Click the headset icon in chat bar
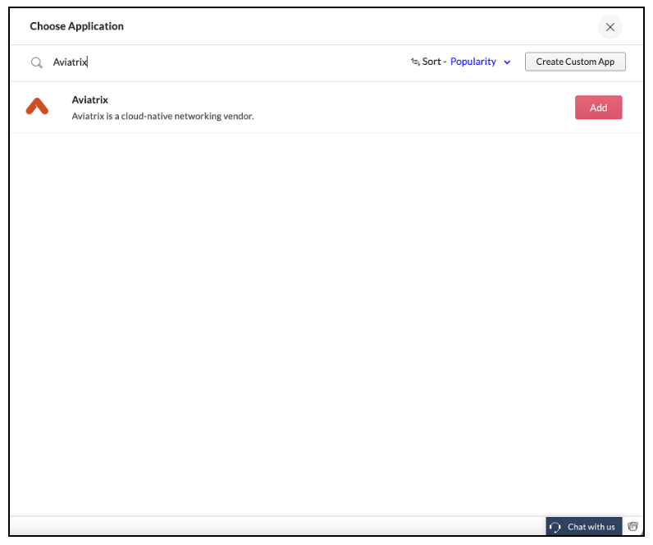Screen dimensions: 653x545 pos(555,527)
